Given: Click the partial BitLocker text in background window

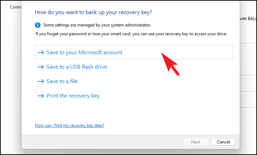Looking at the screenshot, I should coord(248,19).
